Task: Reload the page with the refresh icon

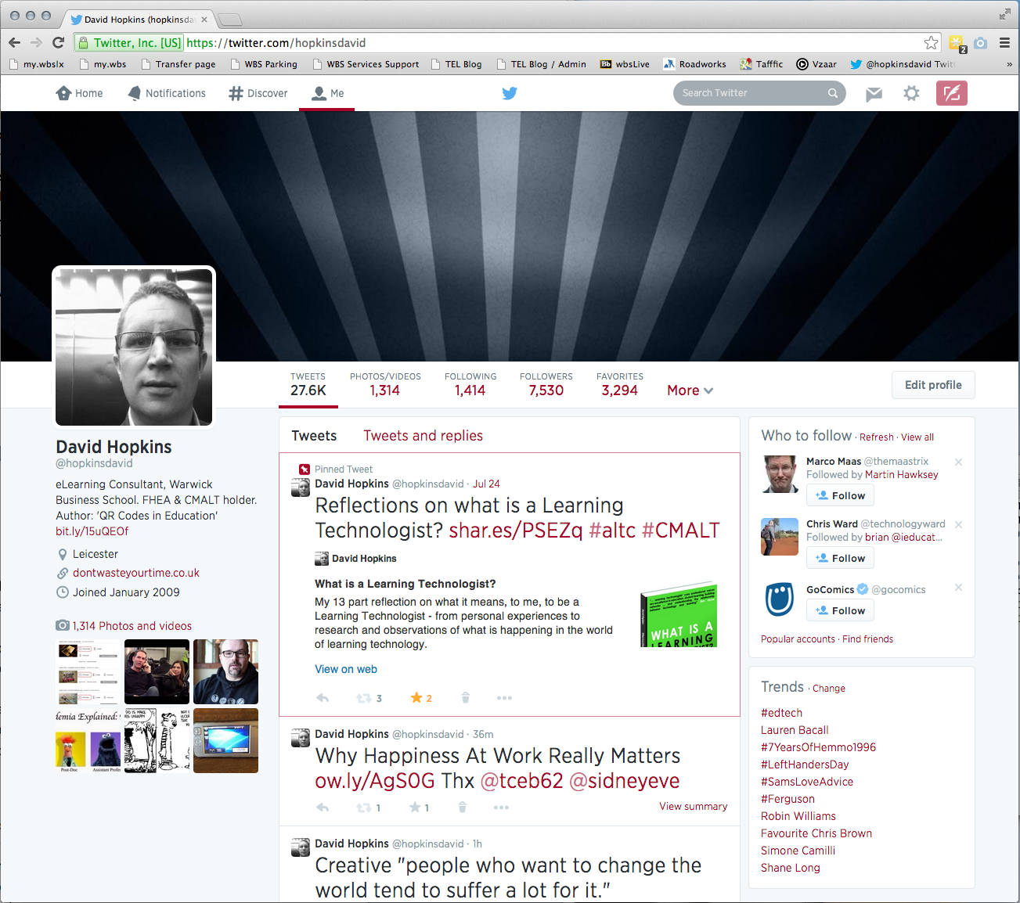Action: point(58,43)
